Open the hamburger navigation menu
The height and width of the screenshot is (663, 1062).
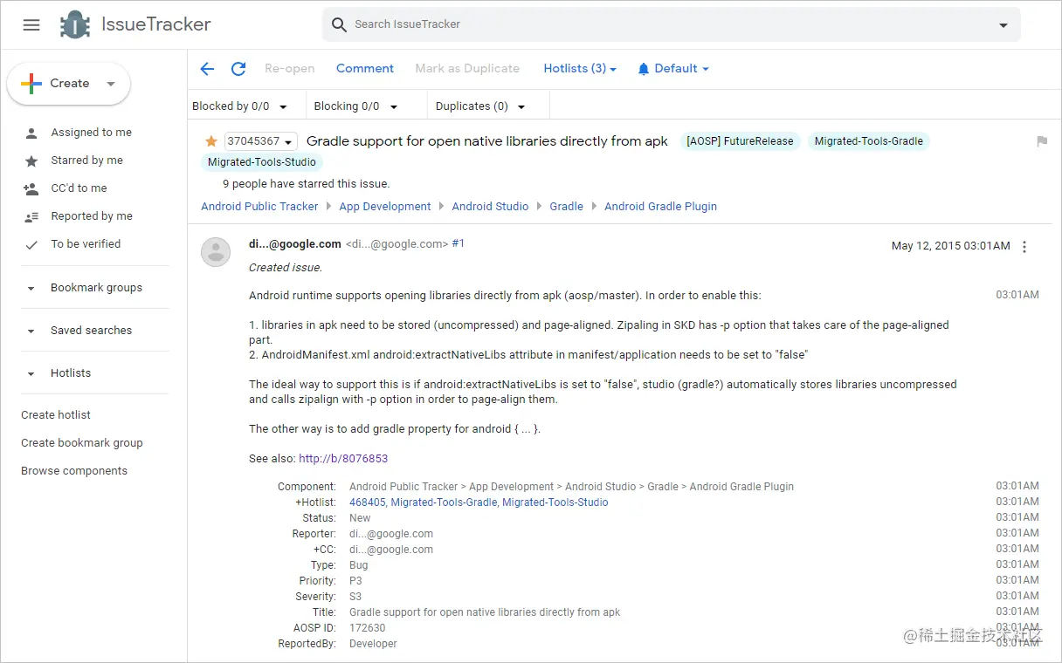31,24
